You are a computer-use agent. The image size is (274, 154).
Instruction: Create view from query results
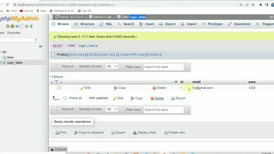pyautogui.click(x=174, y=133)
